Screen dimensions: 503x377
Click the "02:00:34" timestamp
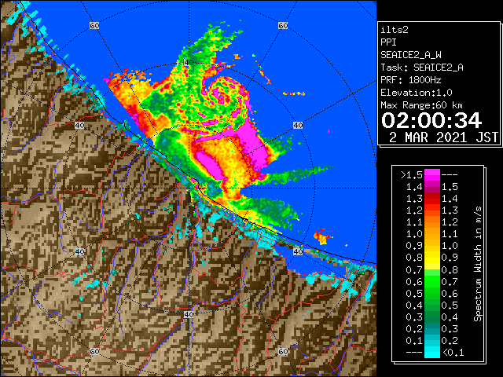(x=431, y=120)
